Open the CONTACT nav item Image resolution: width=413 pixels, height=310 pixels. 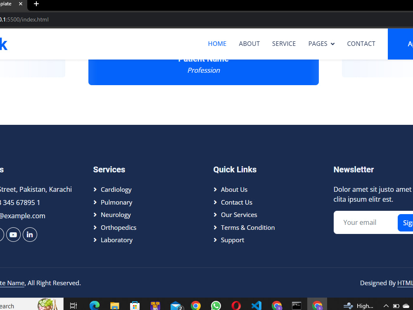pos(361,44)
